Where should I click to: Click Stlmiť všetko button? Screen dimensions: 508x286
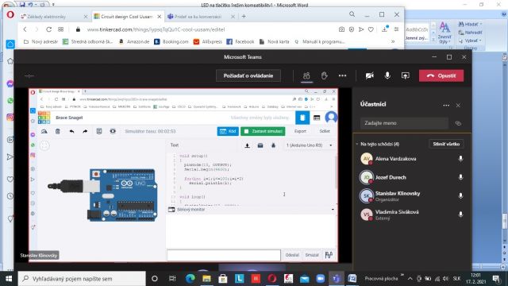pos(446,144)
